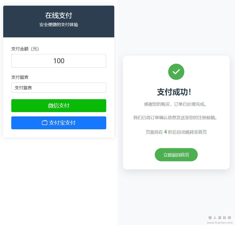Click the 懒人源码网 watermark logo

coord(220,218)
